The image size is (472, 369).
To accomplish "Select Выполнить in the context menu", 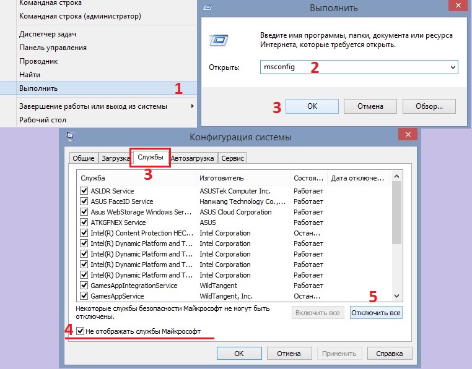I will [x=98, y=88].
